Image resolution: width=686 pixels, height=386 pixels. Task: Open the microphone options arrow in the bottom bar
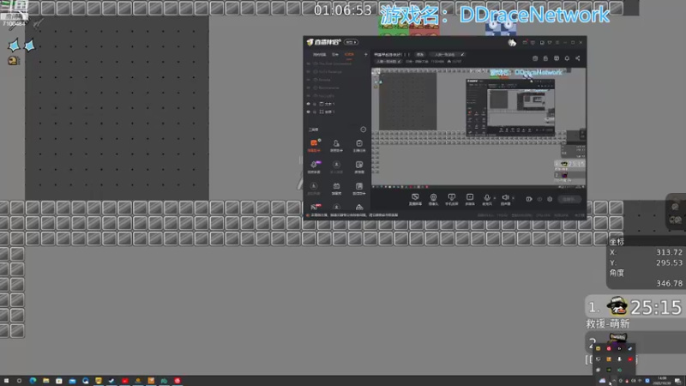tap(495, 198)
